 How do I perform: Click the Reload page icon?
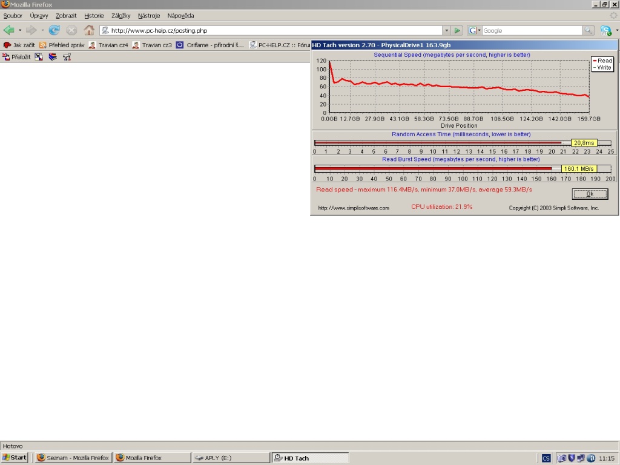point(54,30)
